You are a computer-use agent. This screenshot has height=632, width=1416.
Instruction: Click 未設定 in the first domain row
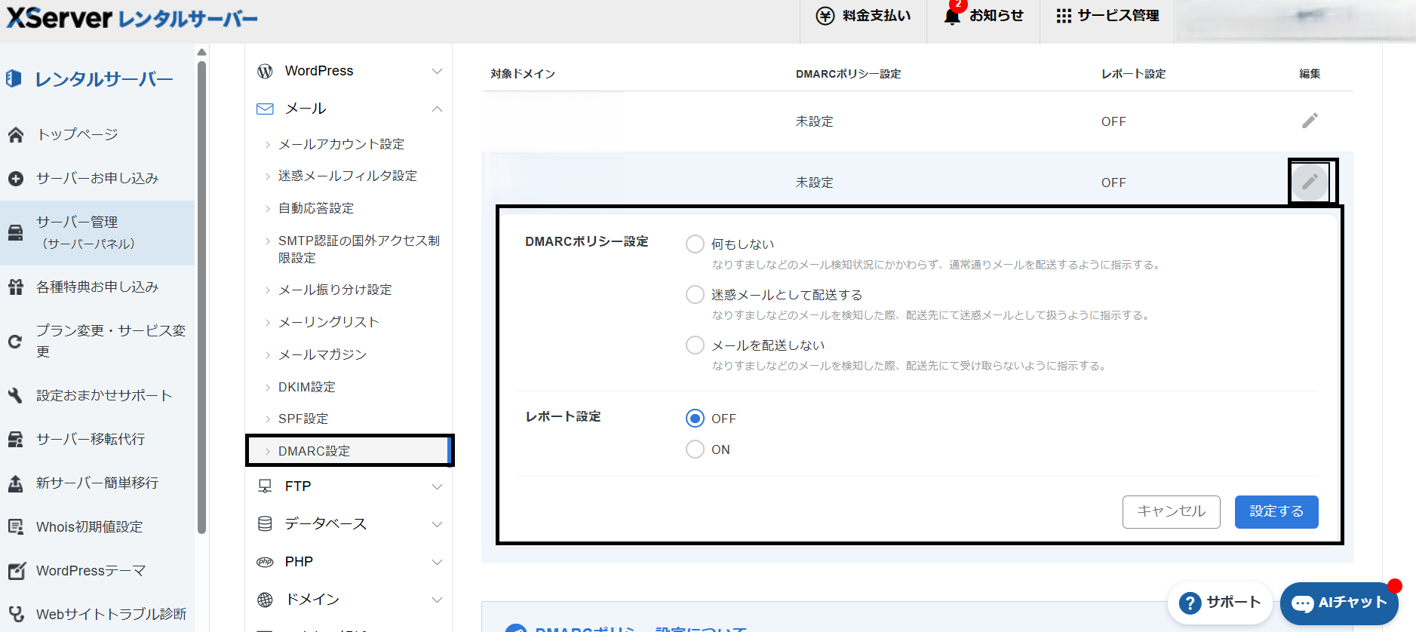[814, 121]
